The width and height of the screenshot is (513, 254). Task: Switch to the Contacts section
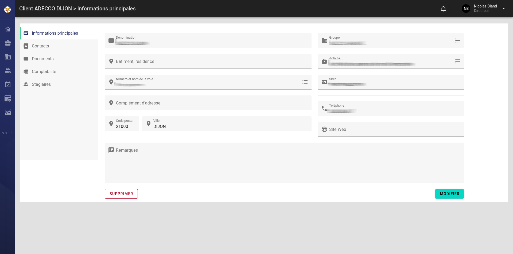point(40,46)
